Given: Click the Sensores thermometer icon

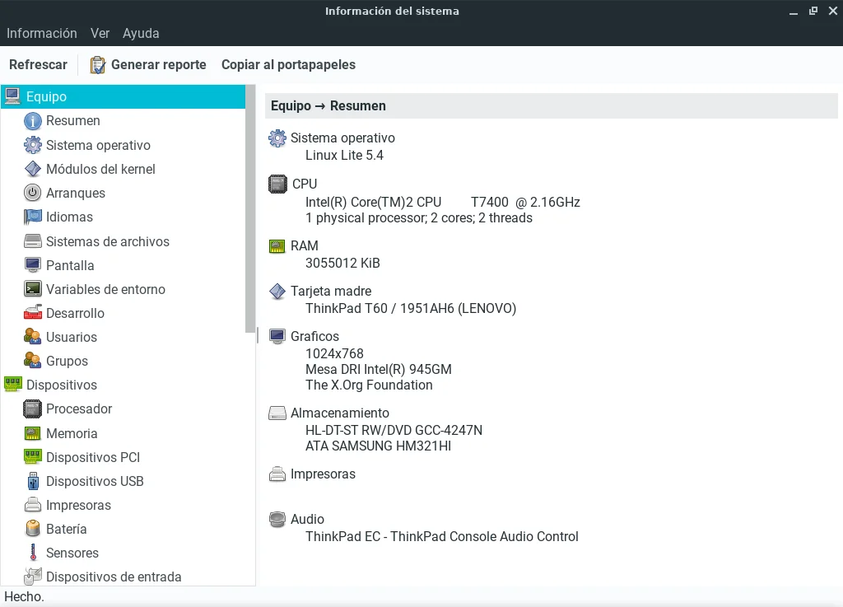Looking at the screenshot, I should [33, 553].
